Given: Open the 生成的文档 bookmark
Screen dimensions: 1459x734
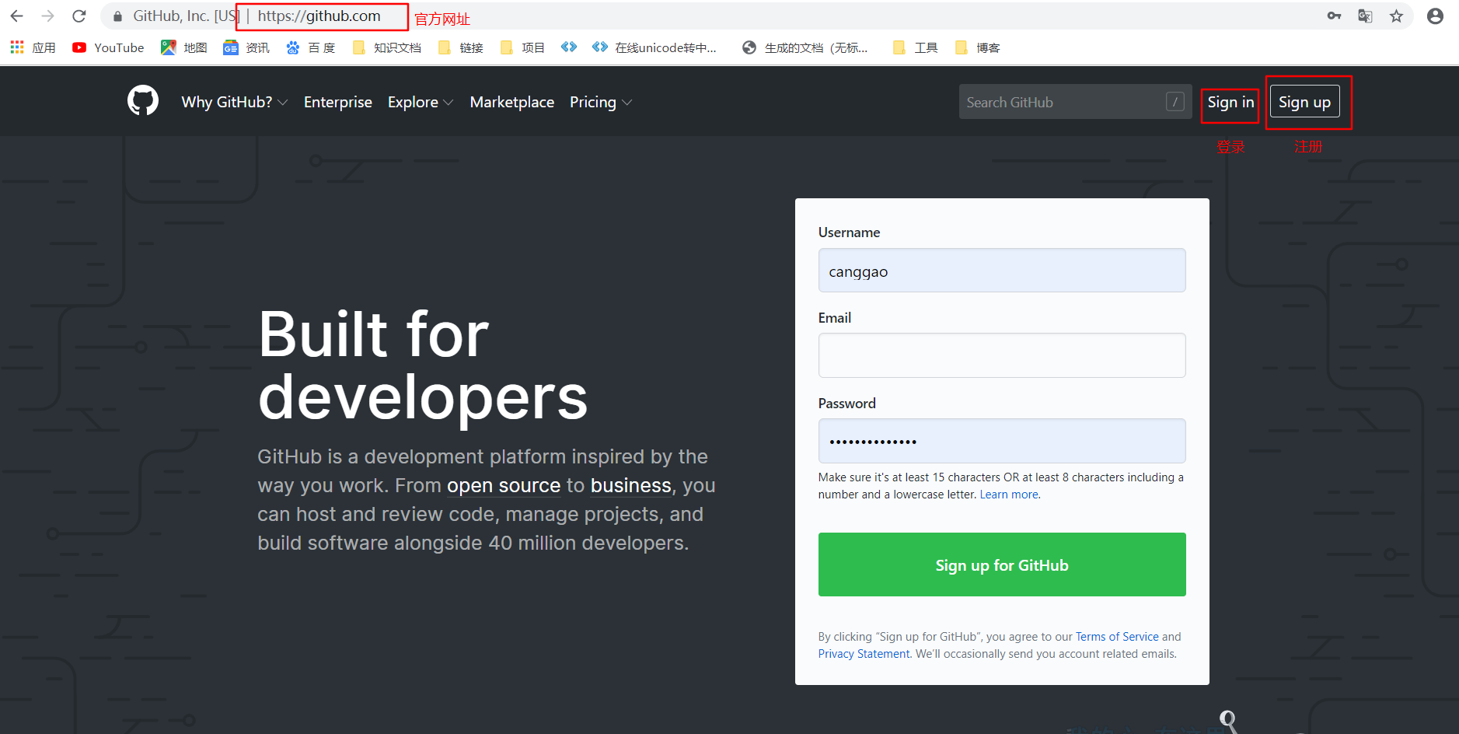Looking at the screenshot, I should tap(805, 47).
